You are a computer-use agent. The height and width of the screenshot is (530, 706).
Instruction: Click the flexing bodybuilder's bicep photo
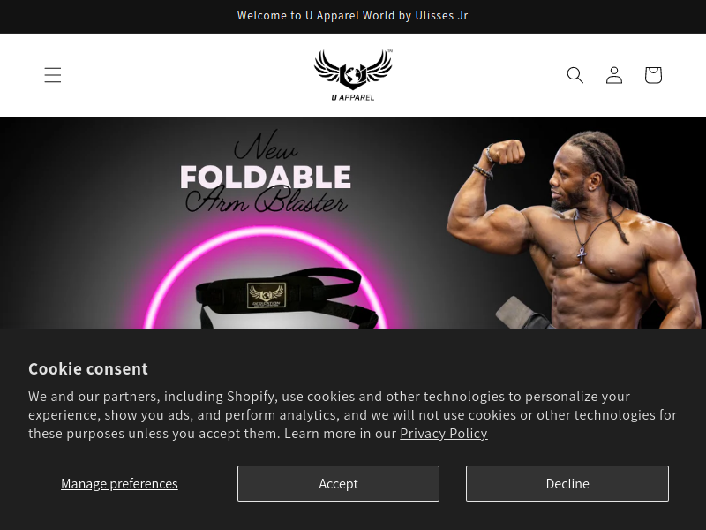[489, 218]
